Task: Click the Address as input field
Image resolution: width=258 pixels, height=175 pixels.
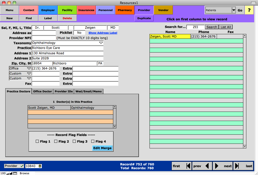Action: click(44, 33)
